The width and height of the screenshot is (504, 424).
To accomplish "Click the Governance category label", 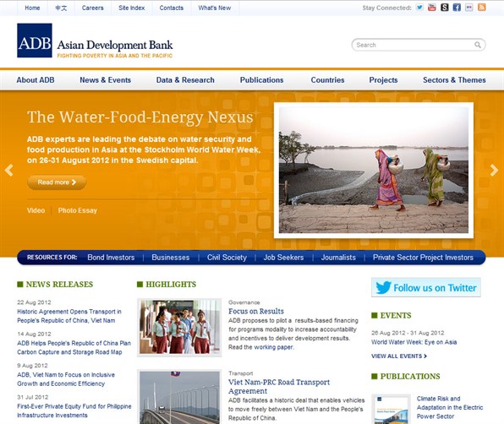I will (x=244, y=302).
